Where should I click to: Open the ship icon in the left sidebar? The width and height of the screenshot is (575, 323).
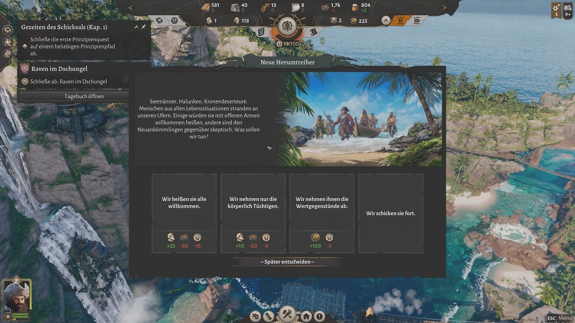(8, 42)
